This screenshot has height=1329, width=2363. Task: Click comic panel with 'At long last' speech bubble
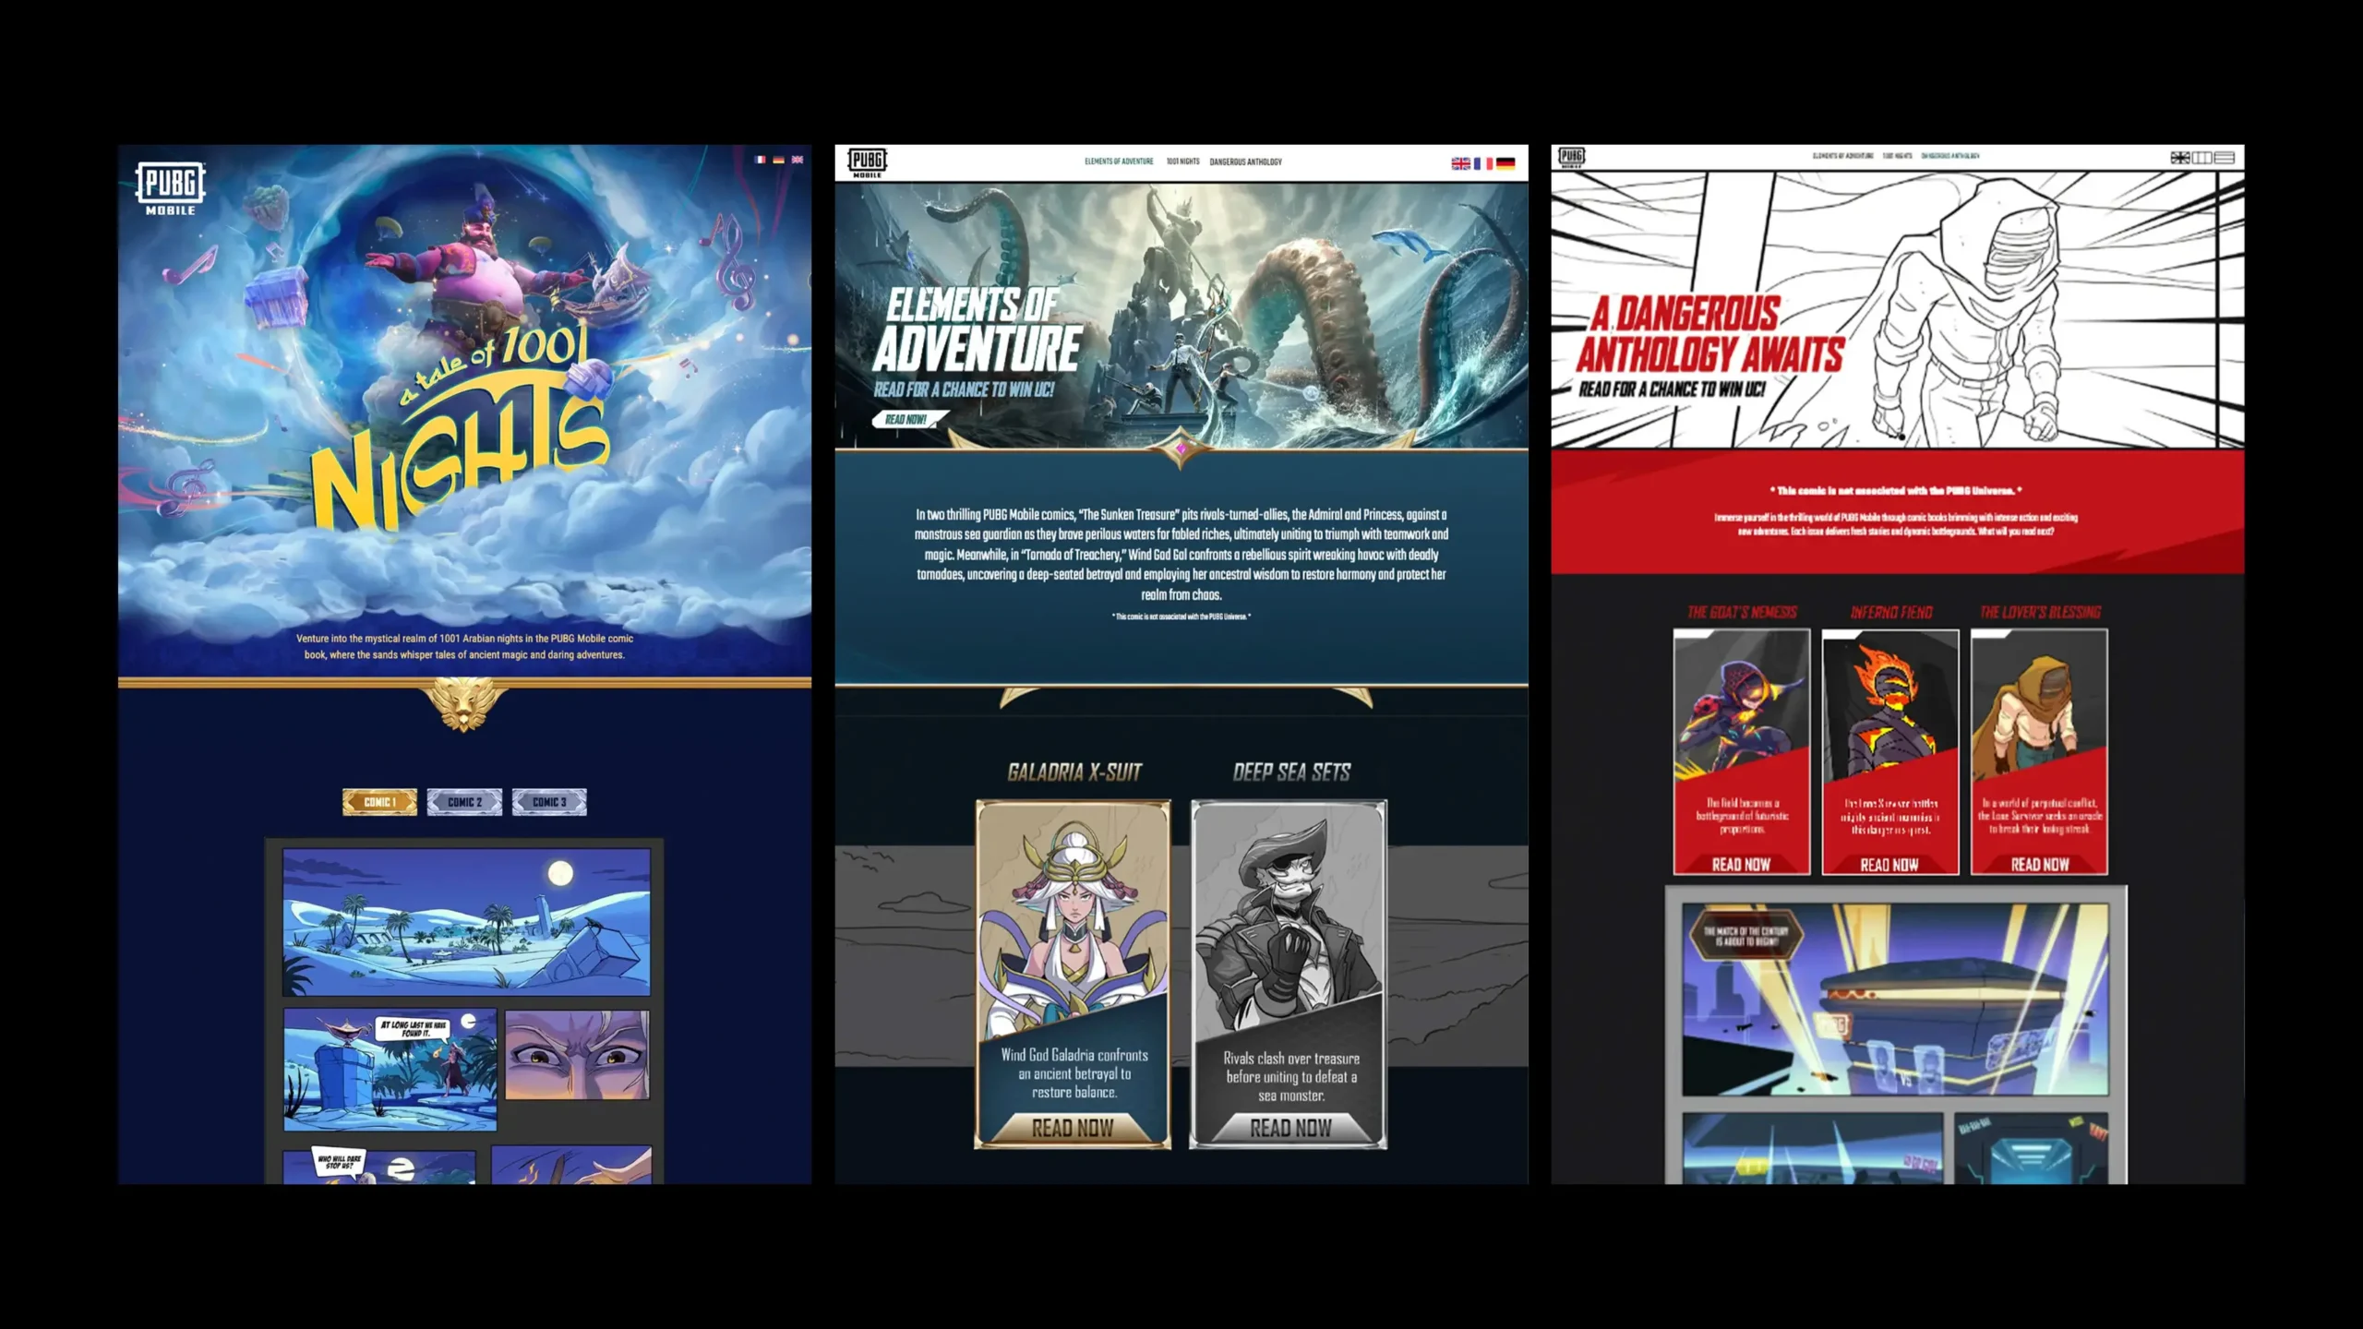click(390, 1070)
